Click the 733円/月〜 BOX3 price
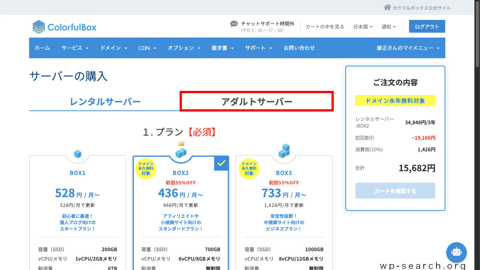 pyautogui.click(x=284, y=193)
